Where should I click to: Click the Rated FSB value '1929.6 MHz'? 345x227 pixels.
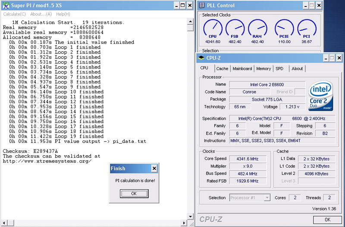coord(248,181)
